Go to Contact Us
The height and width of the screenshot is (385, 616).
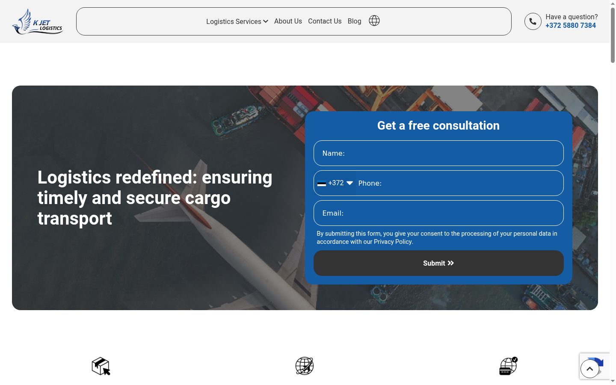click(325, 21)
